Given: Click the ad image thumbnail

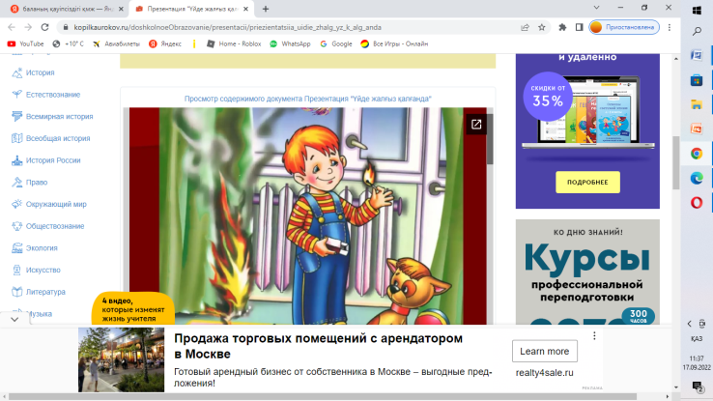Looking at the screenshot, I should click(x=121, y=359).
